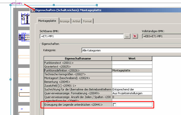Select the 'Bemerkung <20045>' row
The height and width of the screenshot is (115, 181).
[78, 82]
